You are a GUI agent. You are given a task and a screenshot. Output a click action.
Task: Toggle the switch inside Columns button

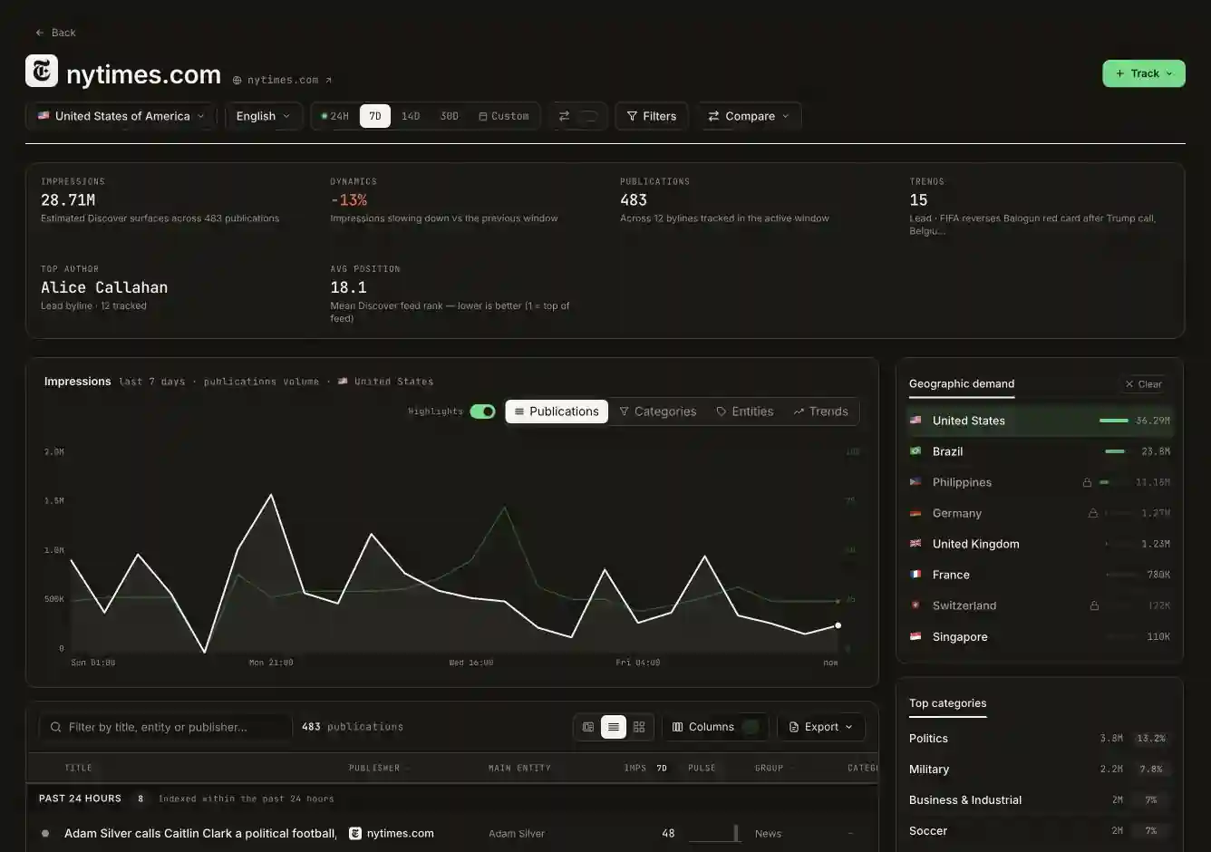[750, 727]
